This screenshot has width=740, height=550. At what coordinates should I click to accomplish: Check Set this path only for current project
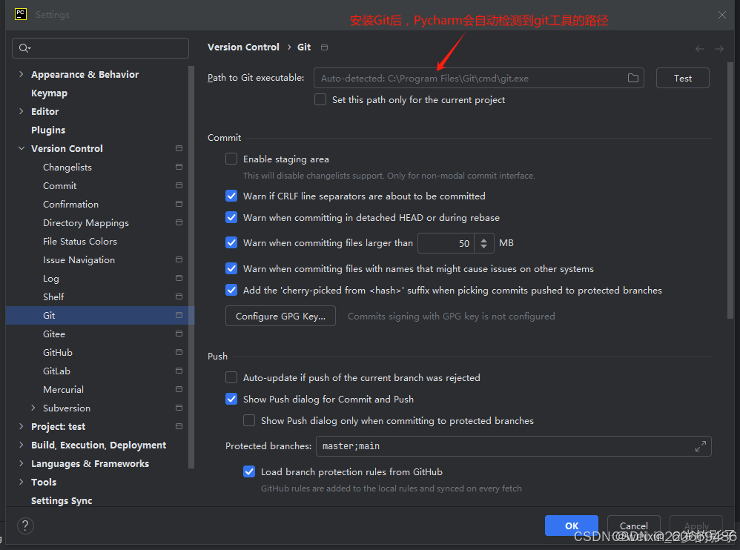(x=320, y=99)
